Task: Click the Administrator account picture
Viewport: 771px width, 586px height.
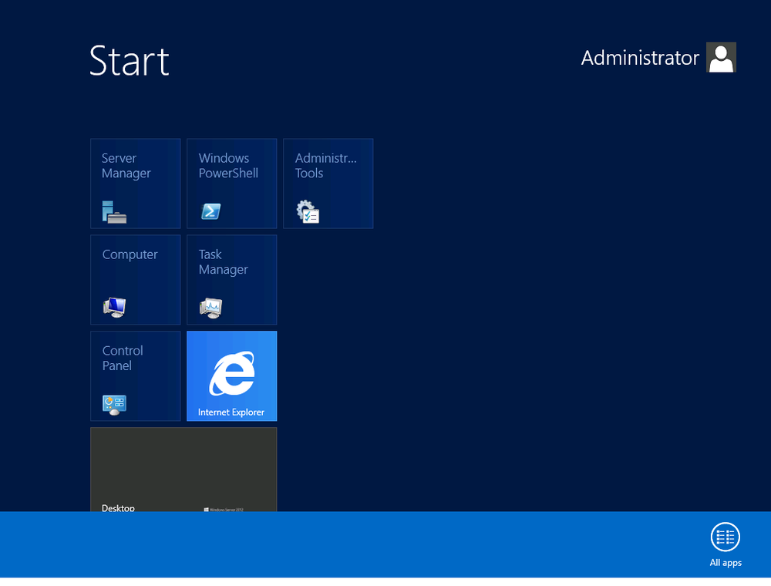Action: pyautogui.click(x=721, y=58)
